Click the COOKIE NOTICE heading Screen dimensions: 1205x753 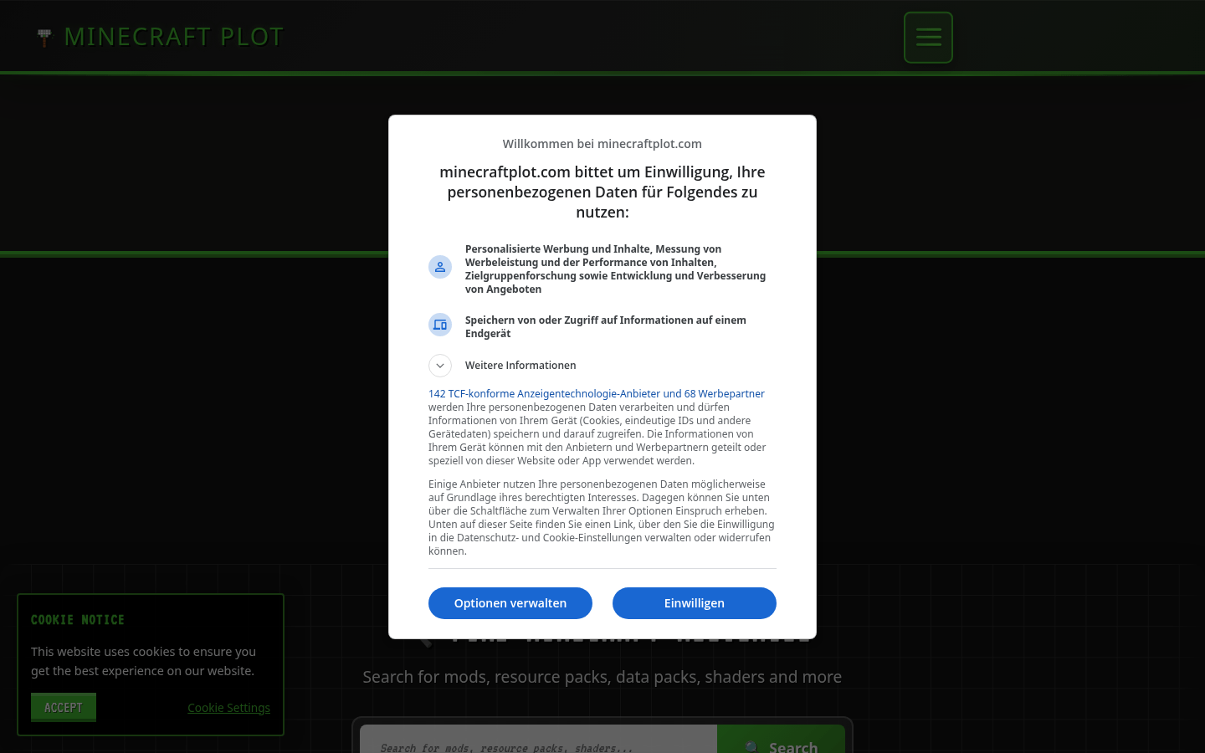click(x=78, y=620)
